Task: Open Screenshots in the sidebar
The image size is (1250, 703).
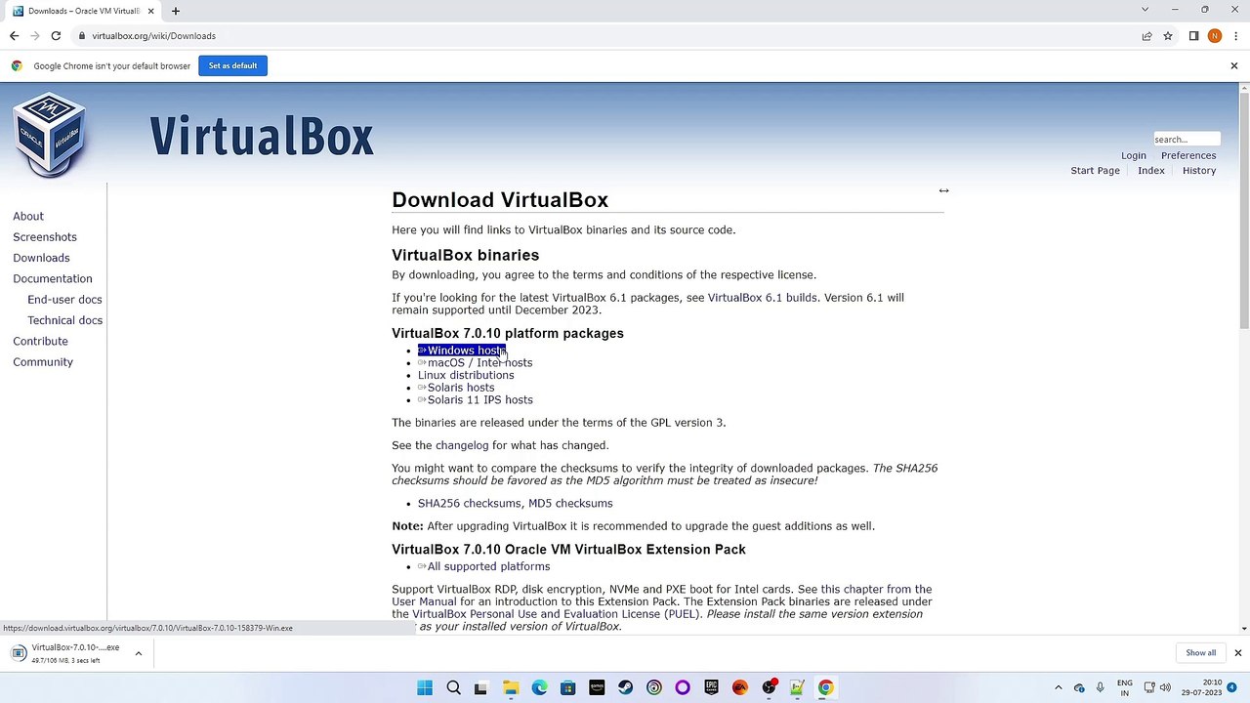Action: coord(45,237)
